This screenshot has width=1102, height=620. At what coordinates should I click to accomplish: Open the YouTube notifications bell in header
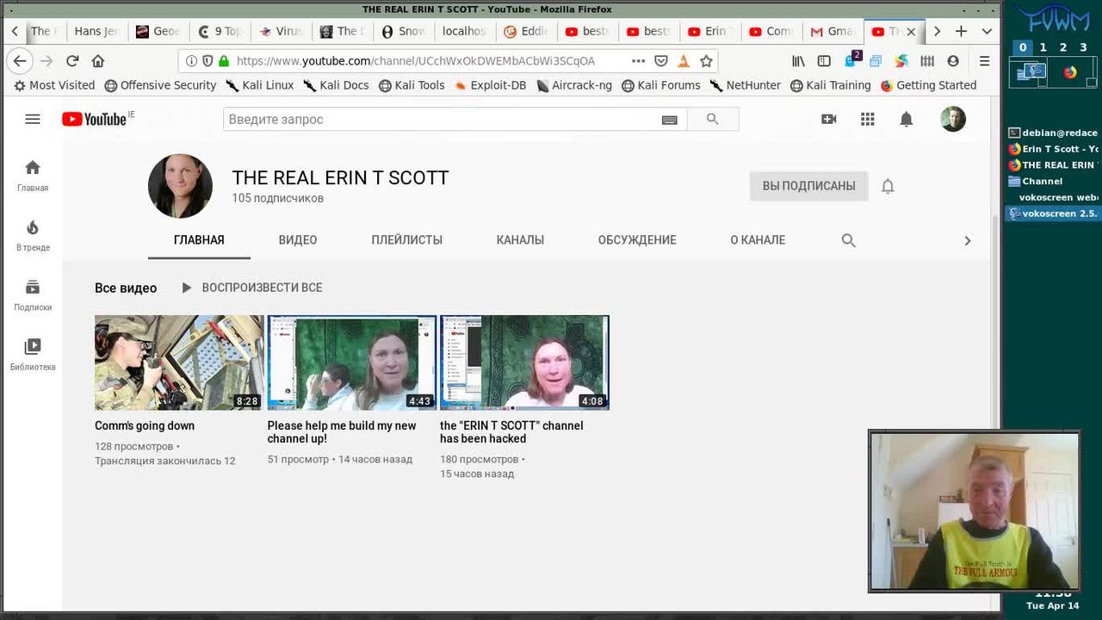[x=906, y=119]
